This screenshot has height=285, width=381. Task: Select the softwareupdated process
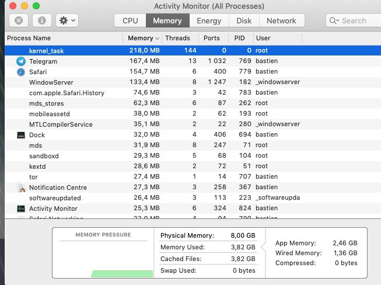coord(55,198)
